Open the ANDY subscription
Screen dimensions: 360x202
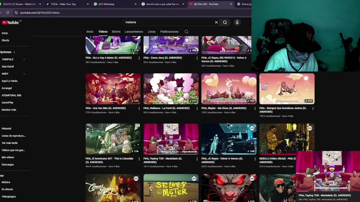click(x=5, y=74)
